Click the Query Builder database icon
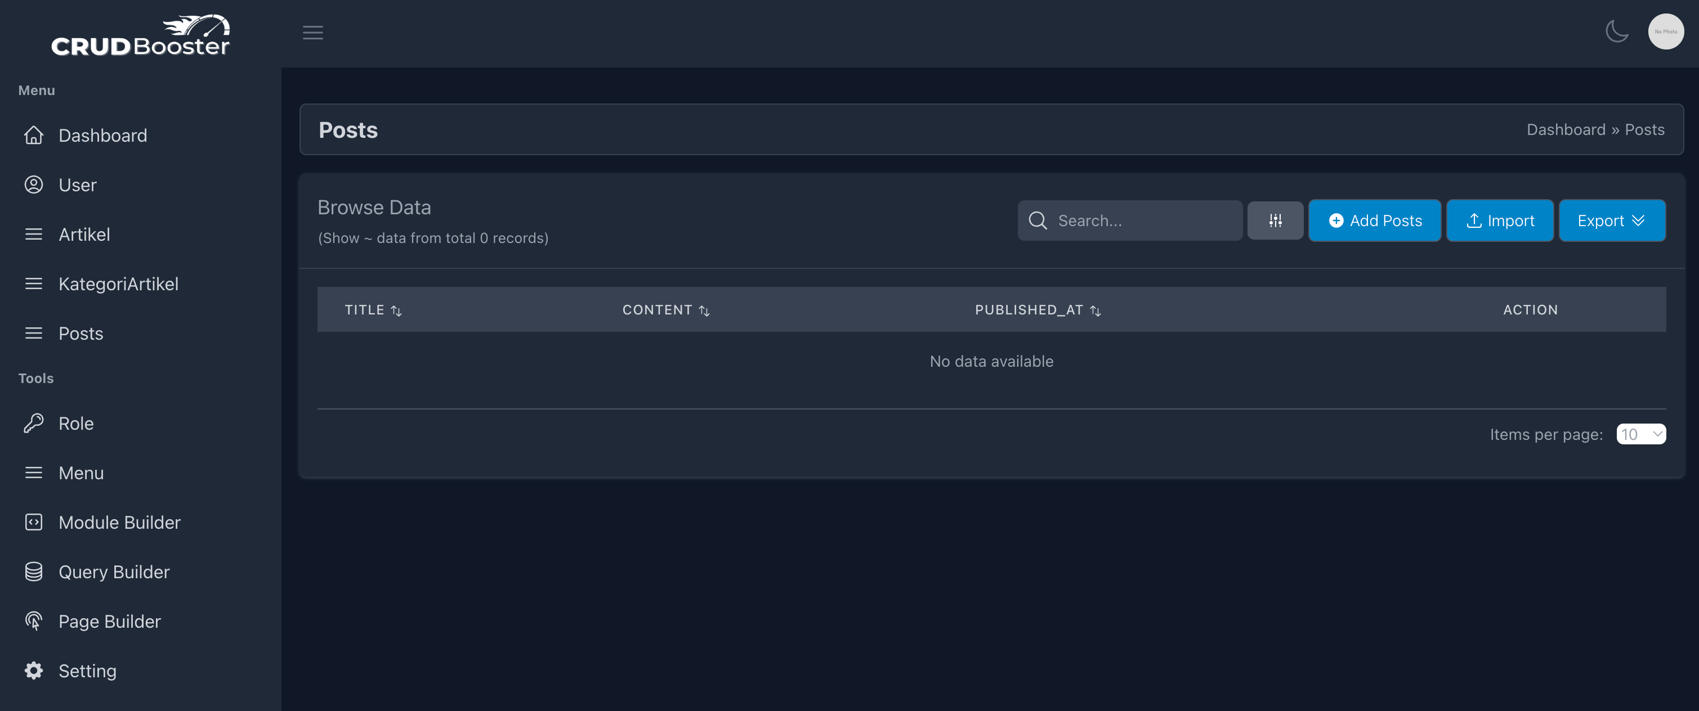The image size is (1699, 711). (x=34, y=571)
